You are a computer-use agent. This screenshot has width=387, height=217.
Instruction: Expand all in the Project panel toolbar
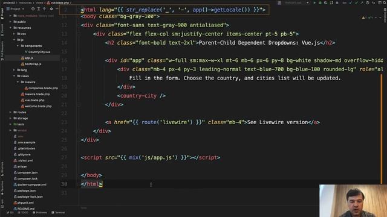click(39, 9)
